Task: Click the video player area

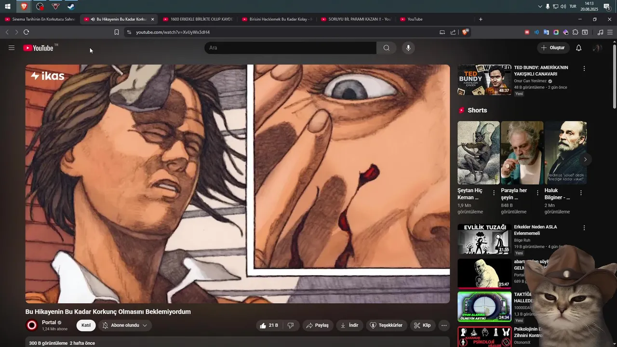Action: (x=238, y=184)
